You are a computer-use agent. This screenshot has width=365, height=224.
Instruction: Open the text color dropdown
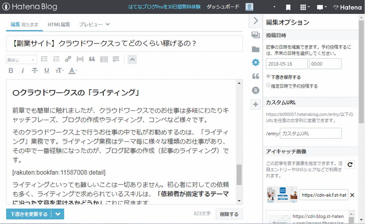click(x=73, y=71)
